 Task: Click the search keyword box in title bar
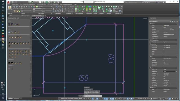click(x=133, y=2)
